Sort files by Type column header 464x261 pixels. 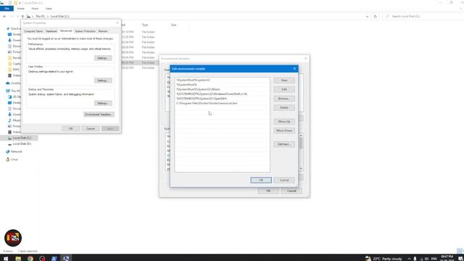pos(145,25)
